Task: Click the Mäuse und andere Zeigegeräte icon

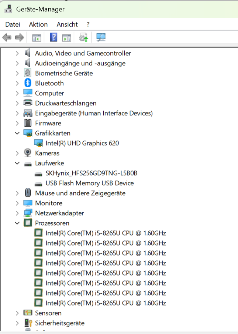Action: [x=28, y=193]
